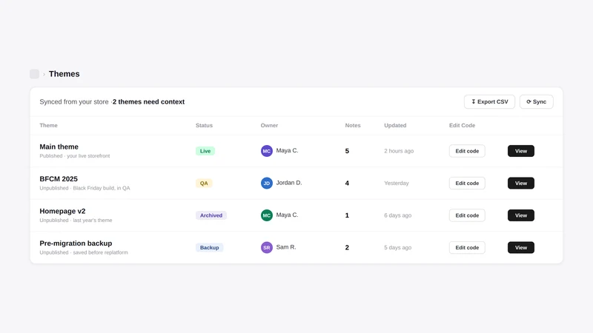Select the 'Homepage v2' title
This screenshot has height=333, width=593.
point(62,211)
